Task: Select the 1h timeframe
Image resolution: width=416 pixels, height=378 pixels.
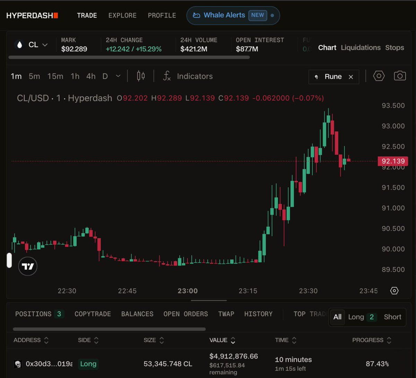Action: (x=75, y=76)
